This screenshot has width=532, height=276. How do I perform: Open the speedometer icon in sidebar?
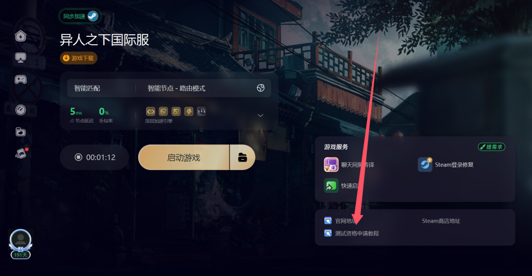pyautogui.click(x=21, y=110)
